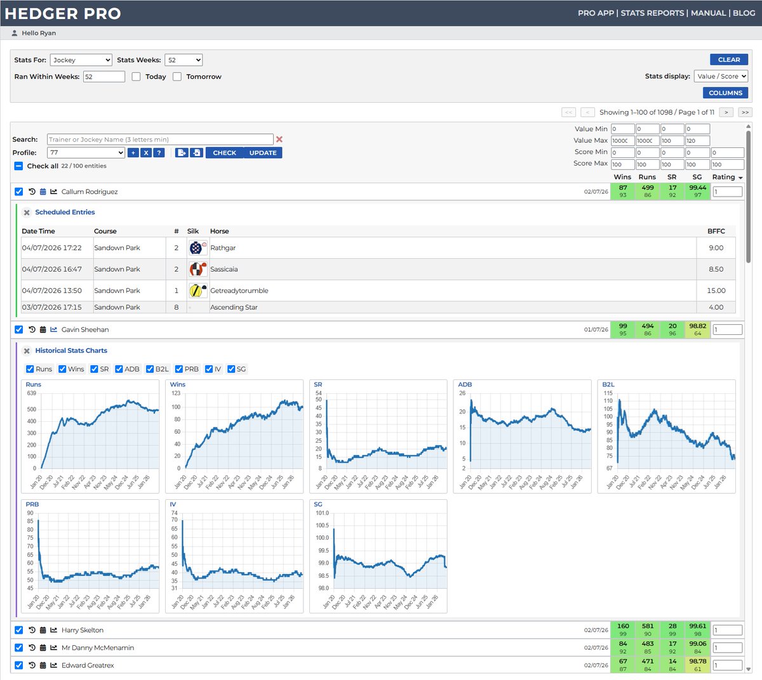Viewport: 762px width, 680px height.
Task: Click the export profile file icon
Action: tap(182, 153)
